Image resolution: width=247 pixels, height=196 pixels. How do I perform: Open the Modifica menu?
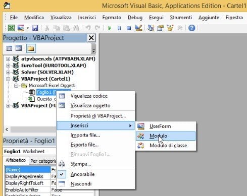tap(34, 18)
